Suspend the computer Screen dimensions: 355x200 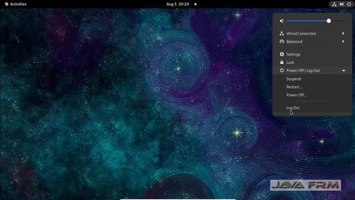tap(312, 79)
